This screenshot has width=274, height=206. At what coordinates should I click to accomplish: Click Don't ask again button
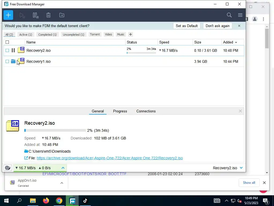tap(218, 26)
